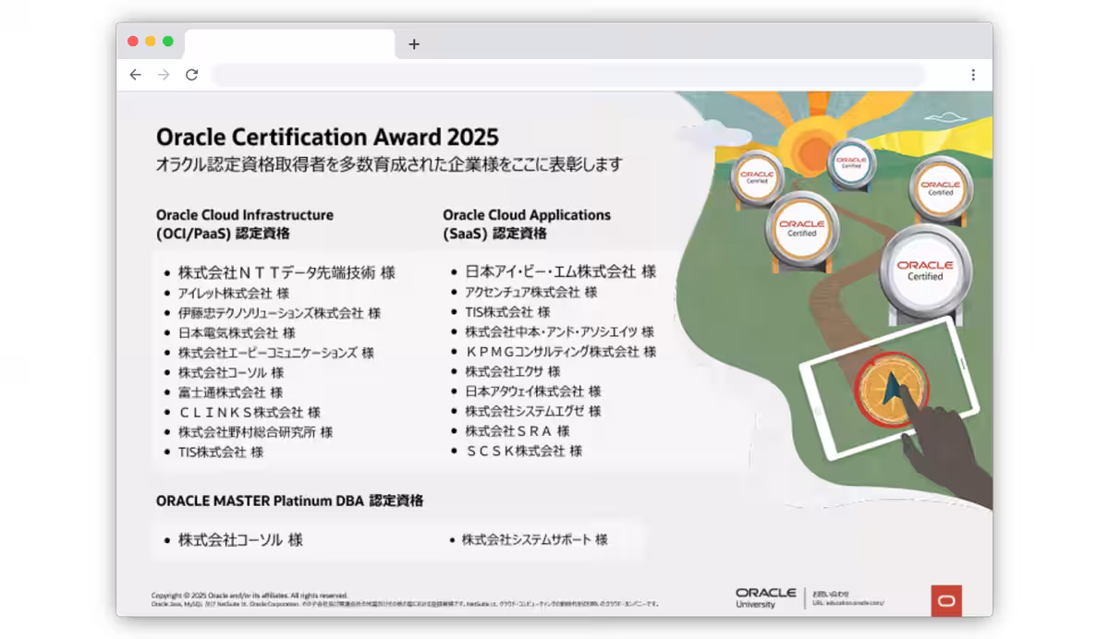This screenshot has height=639, width=1109.
Task: Click the 株式会社システムサポート entry
Action: 534,539
